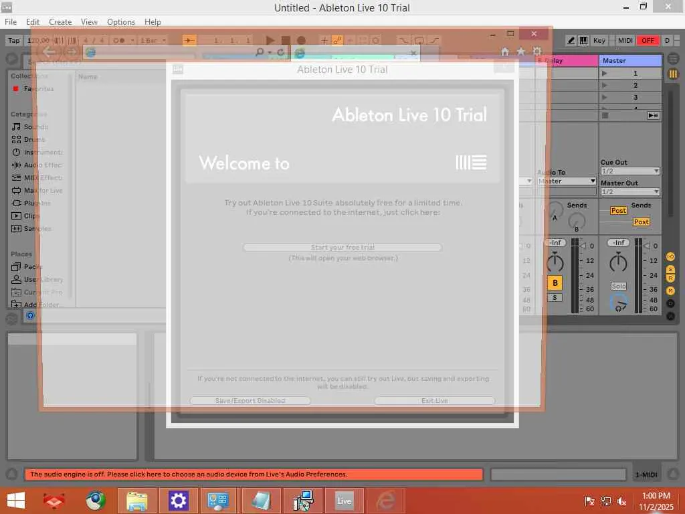Click the transport Play button
The width and height of the screenshot is (685, 514).
click(x=270, y=40)
